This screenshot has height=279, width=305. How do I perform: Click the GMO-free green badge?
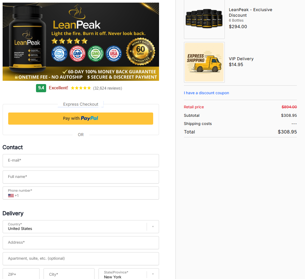pos(96,54)
